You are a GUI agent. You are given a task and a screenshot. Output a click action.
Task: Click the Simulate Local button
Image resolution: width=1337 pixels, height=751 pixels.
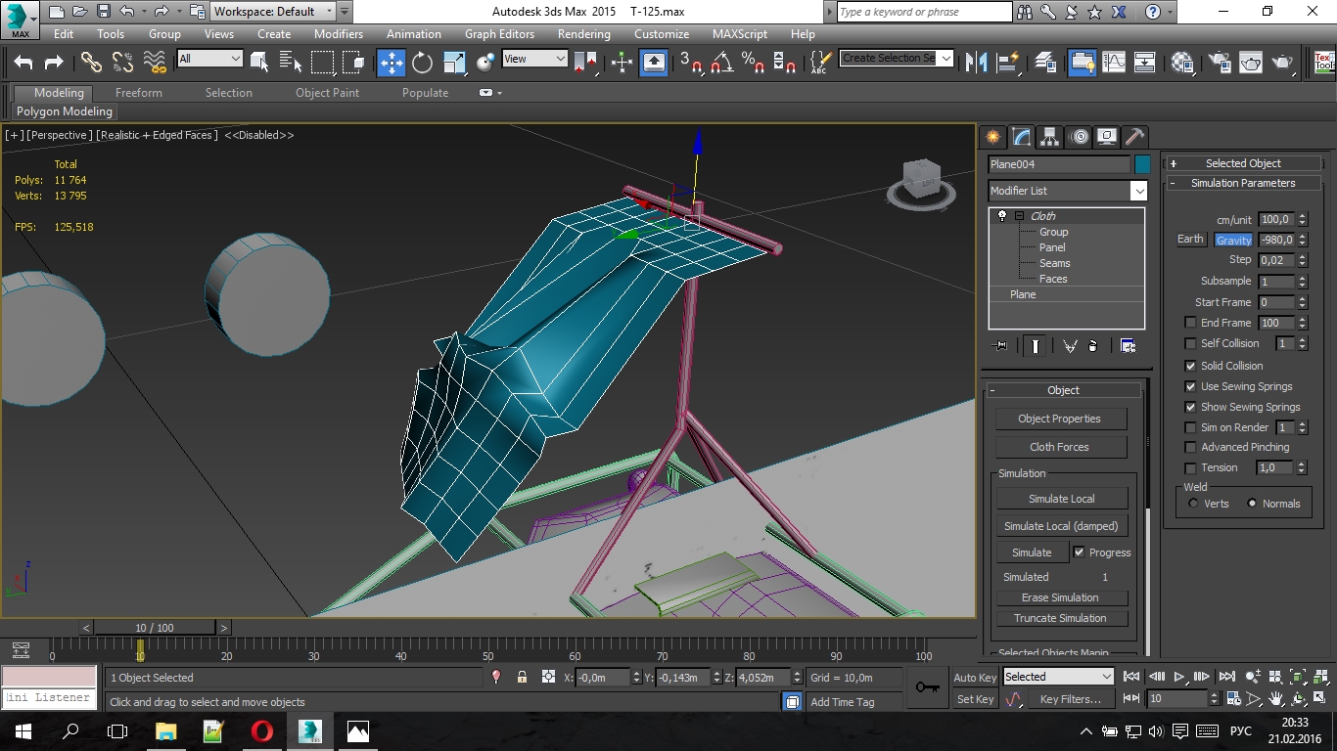coord(1061,499)
